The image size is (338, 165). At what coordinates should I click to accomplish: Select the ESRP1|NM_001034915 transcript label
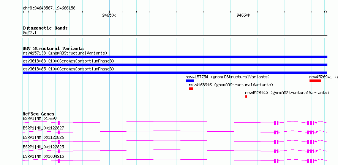pyautogui.click(x=43, y=156)
